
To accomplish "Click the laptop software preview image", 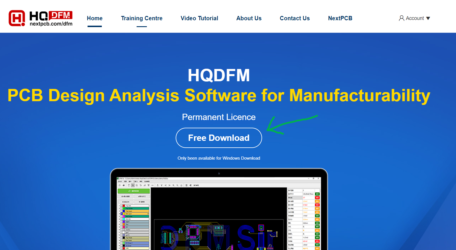I will point(219,209).
